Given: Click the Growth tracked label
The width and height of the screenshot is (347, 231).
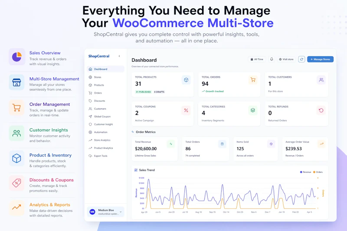Looking at the screenshot, I should [213, 91].
